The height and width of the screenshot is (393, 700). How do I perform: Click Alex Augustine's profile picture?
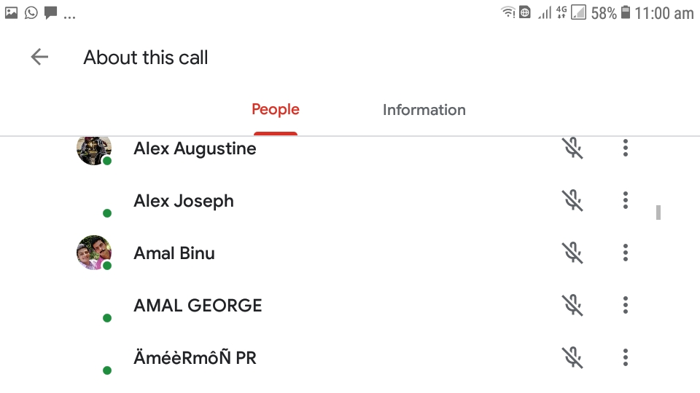point(94,149)
